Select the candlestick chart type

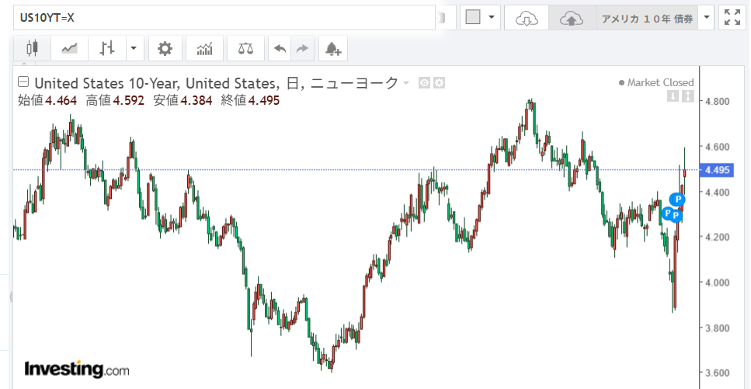pos(32,48)
